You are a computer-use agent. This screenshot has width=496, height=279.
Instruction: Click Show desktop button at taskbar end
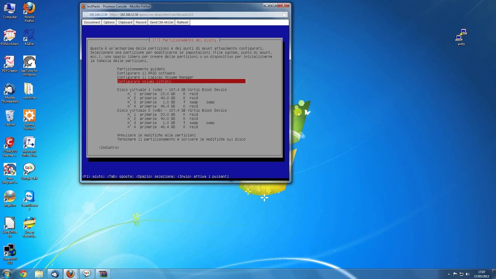click(494, 274)
